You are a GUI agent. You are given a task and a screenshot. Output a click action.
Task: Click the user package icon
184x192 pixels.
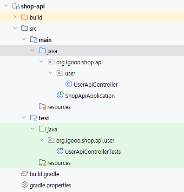60,73
